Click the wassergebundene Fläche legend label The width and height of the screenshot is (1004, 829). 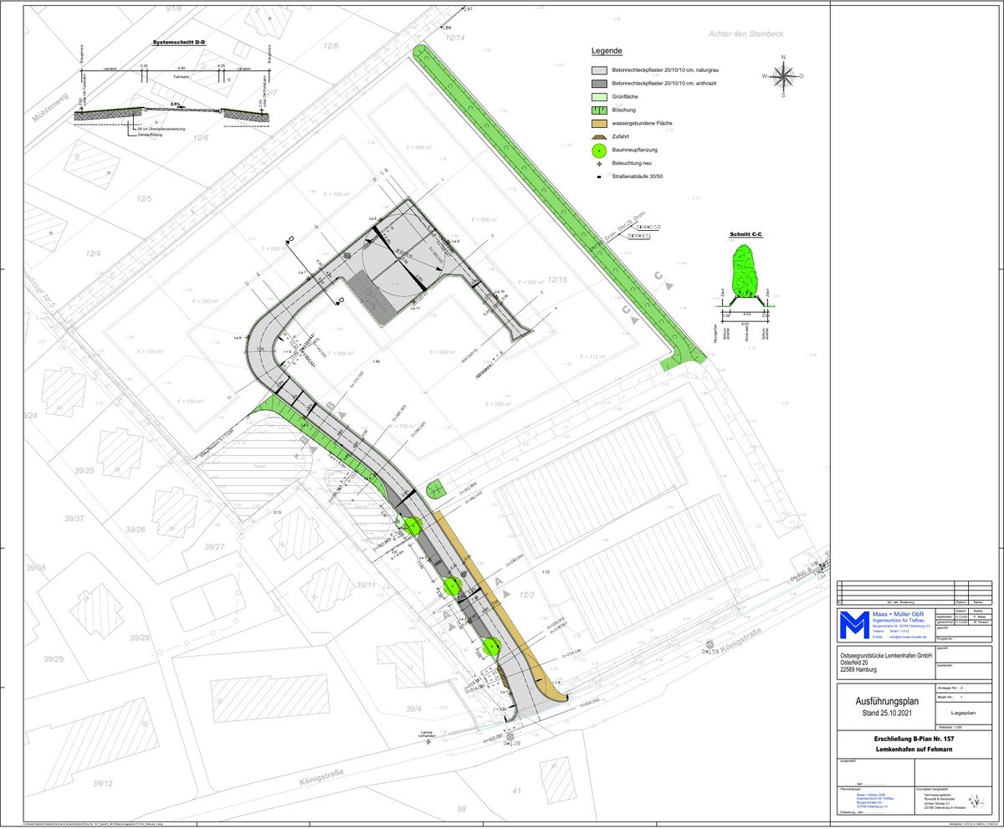coord(643,123)
